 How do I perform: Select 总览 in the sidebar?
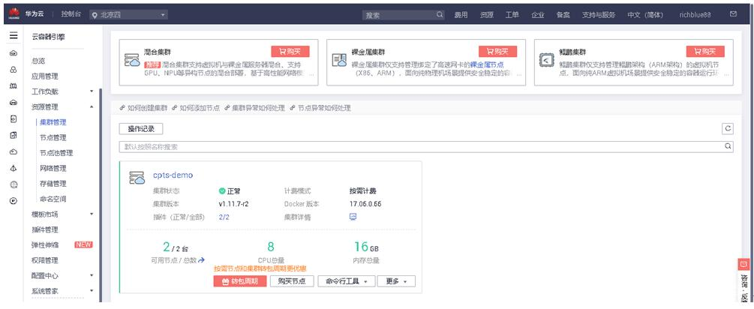pos(38,61)
